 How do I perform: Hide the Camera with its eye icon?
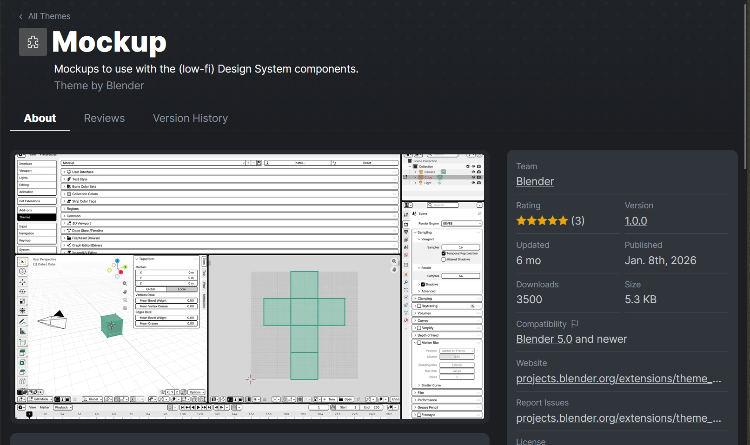pyautogui.click(x=473, y=172)
